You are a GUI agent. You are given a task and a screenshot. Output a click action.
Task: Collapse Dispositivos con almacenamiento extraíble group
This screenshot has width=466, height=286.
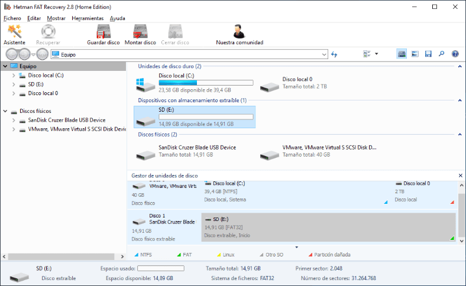pyautogui.click(x=459, y=100)
